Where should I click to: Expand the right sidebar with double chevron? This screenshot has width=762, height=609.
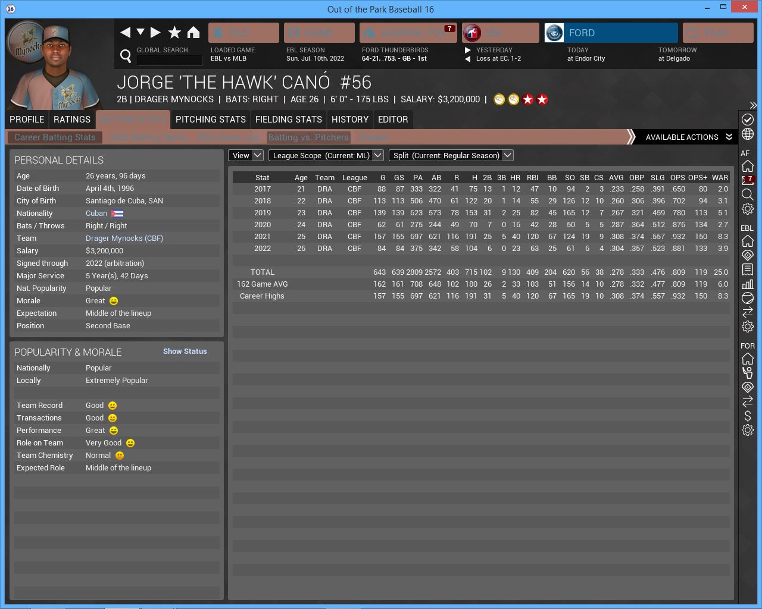[x=753, y=105]
